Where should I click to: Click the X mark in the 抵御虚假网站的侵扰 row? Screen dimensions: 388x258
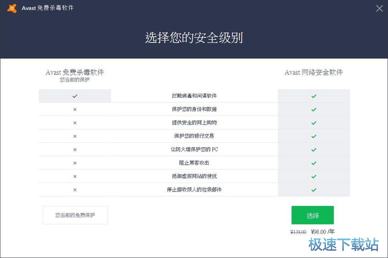tap(75, 177)
